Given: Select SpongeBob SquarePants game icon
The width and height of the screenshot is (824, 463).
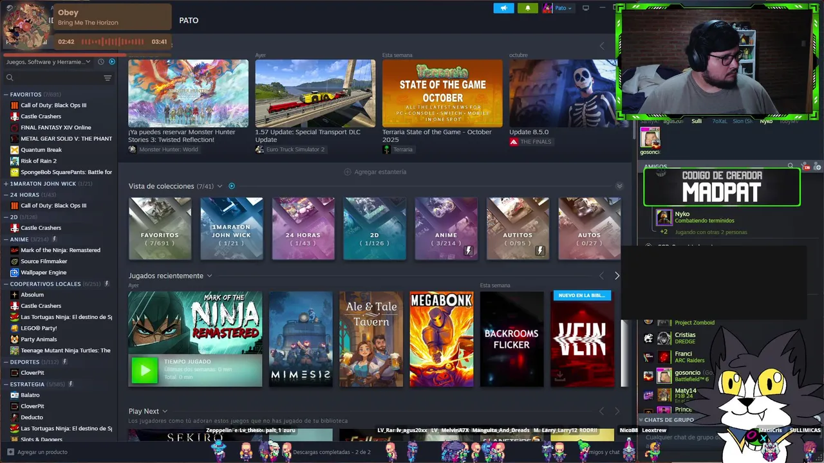Looking at the screenshot, I should (x=14, y=172).
